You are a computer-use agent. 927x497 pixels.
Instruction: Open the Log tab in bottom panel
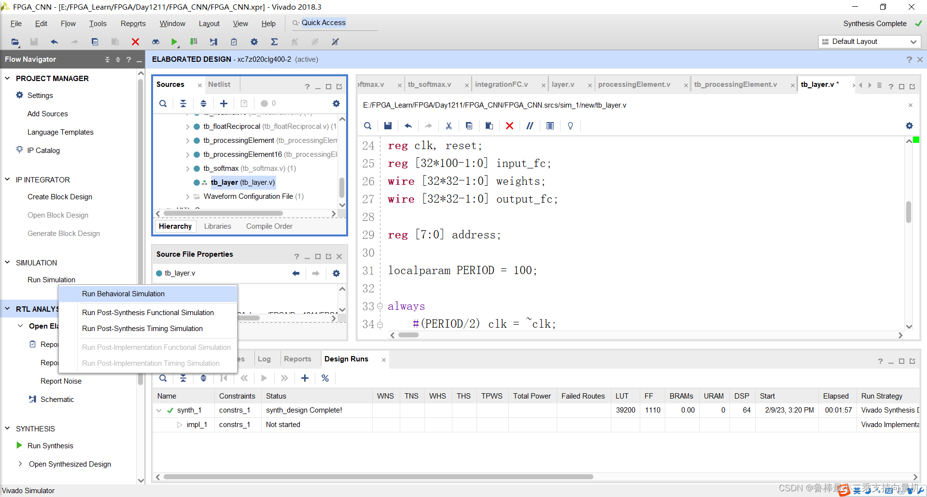tap(264, 359)
